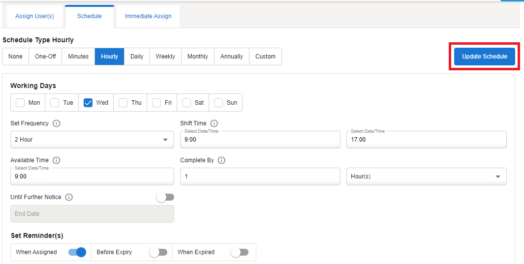
Task: Click the Complete By value field
Action: (x=260, y=176)
